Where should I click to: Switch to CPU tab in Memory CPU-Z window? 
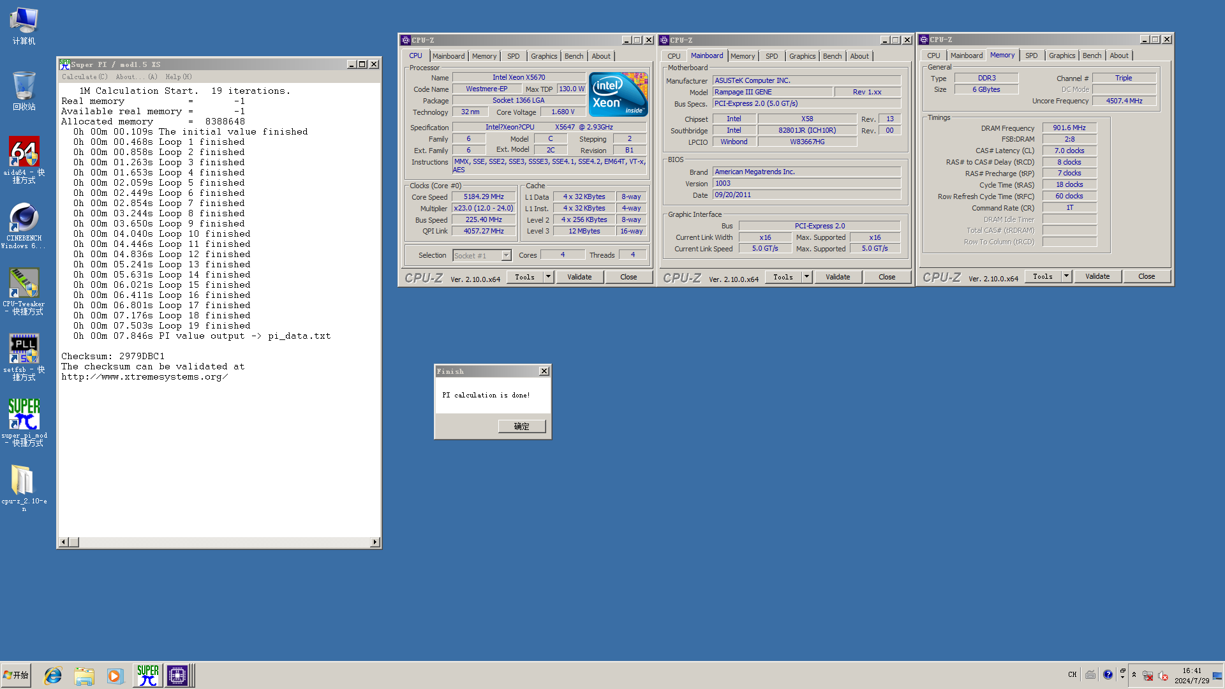tap(933, 56)
